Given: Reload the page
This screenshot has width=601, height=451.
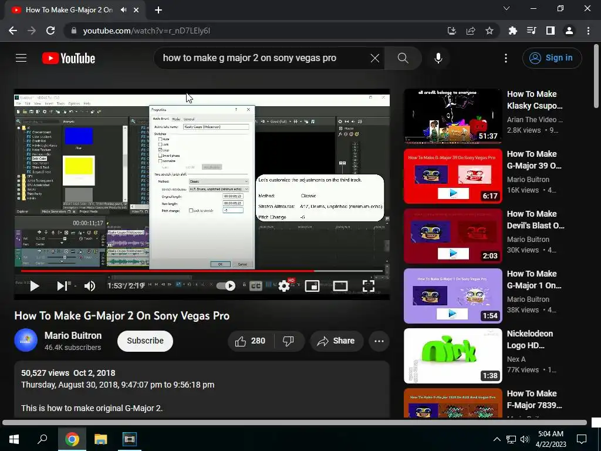Looking at the screenshot, I should pyautogui.click(x=50, y=31).
